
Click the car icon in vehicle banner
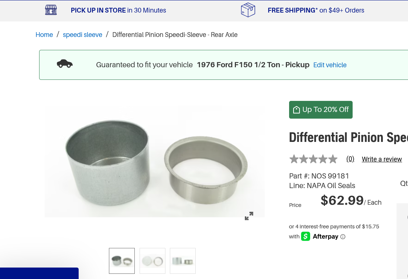click(x=65, y=64)
